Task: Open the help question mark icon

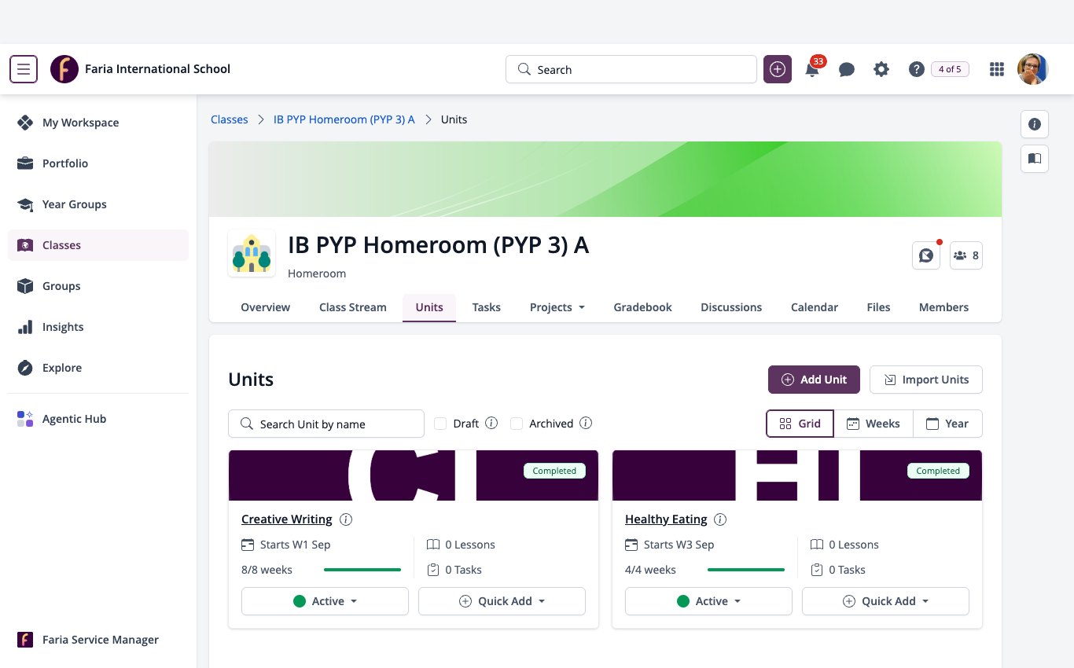Action: (916, 69)
